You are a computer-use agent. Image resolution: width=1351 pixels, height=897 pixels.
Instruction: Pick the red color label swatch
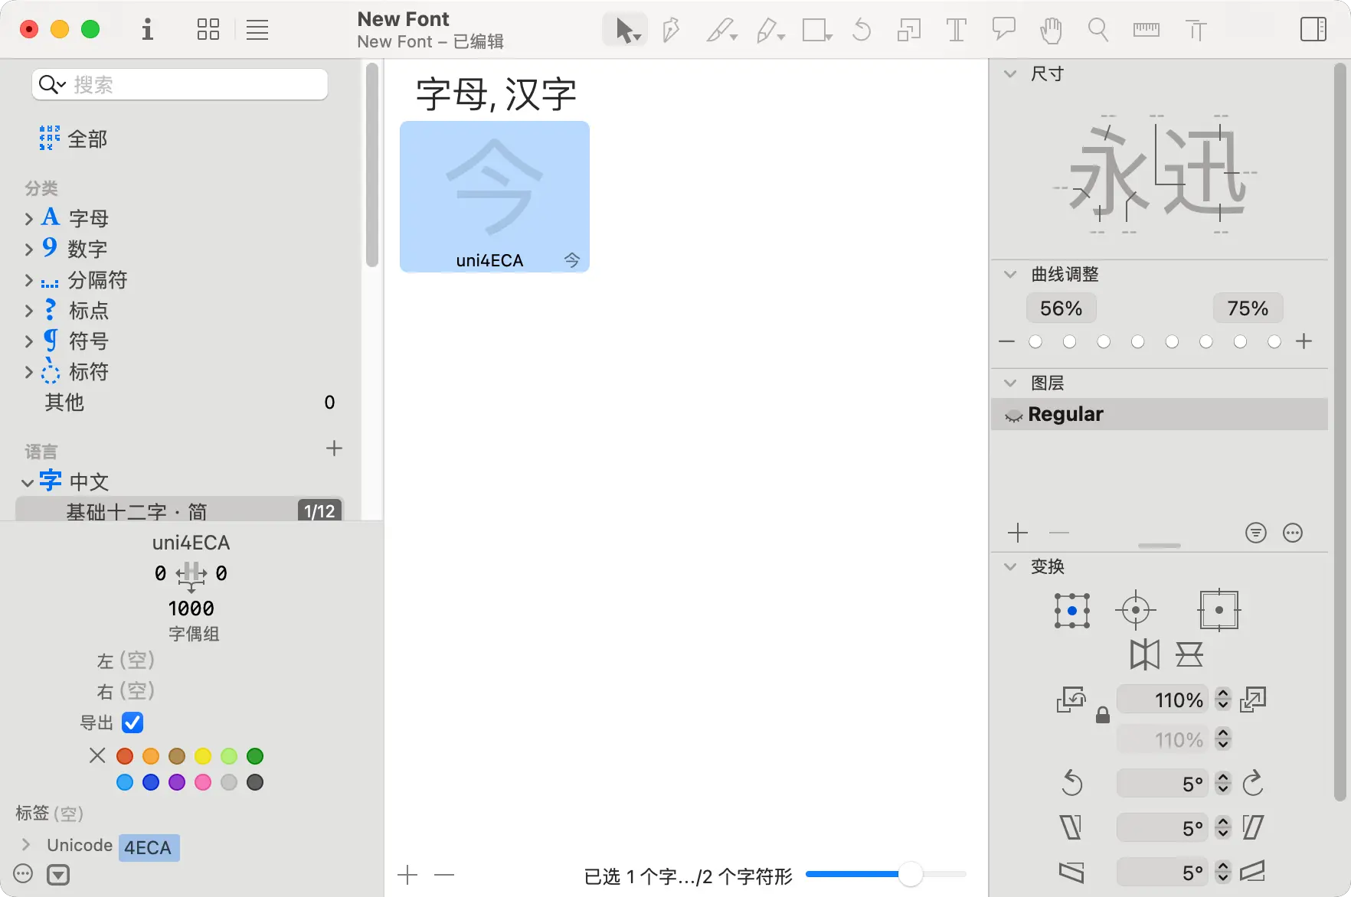(125, 756)
